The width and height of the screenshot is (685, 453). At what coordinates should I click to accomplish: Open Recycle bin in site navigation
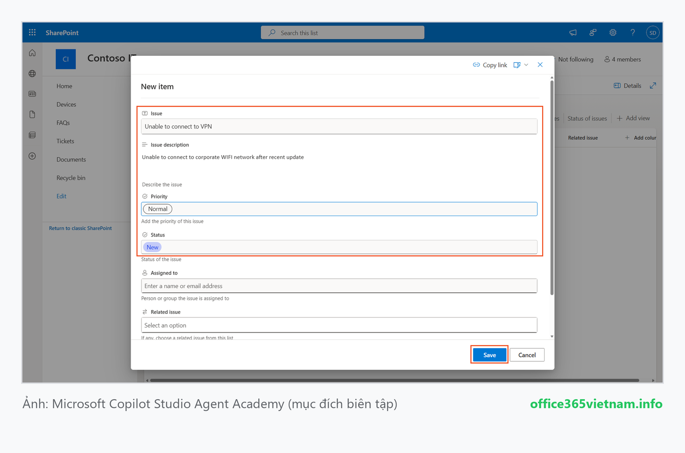[71, 178]
